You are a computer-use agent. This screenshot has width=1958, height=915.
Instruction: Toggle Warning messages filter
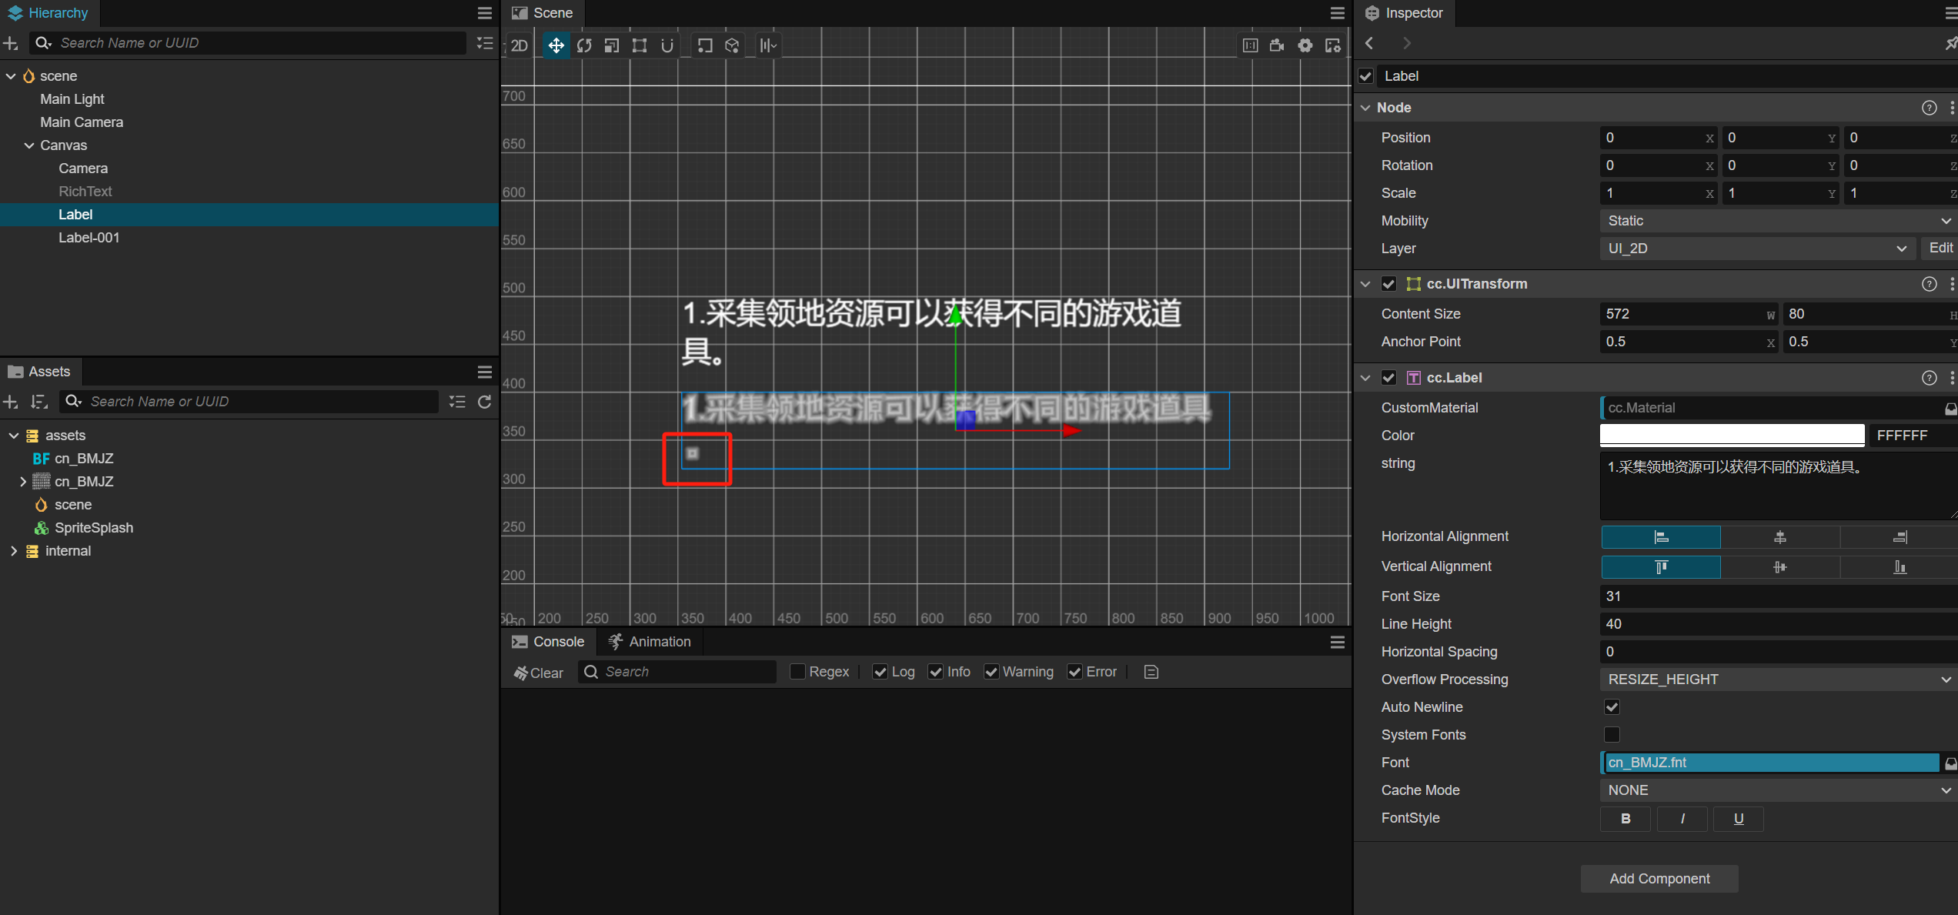pyautogui.click(x=991, y=672)
